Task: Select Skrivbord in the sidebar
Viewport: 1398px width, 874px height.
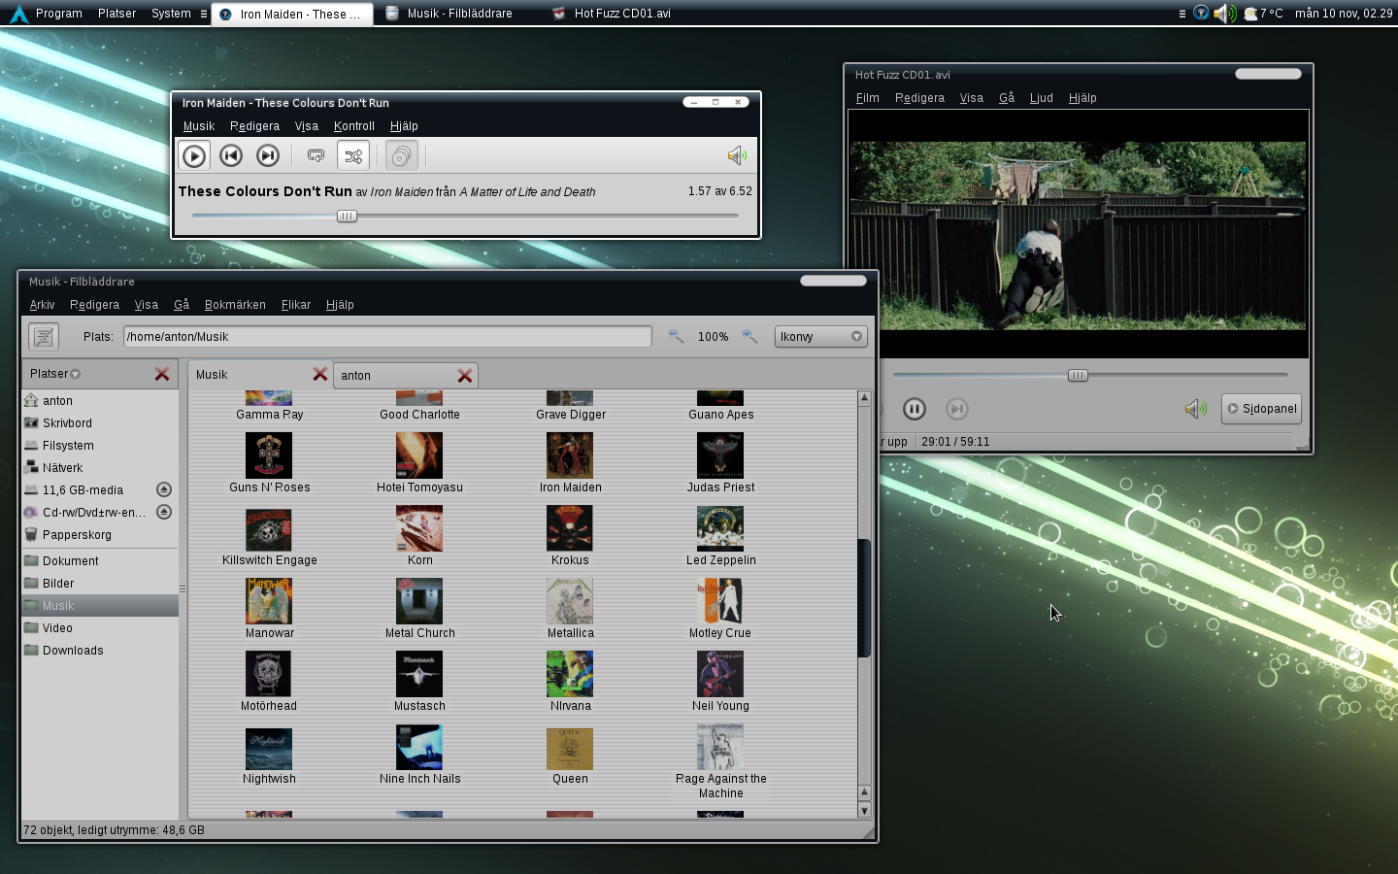Action: coord(100,423)
